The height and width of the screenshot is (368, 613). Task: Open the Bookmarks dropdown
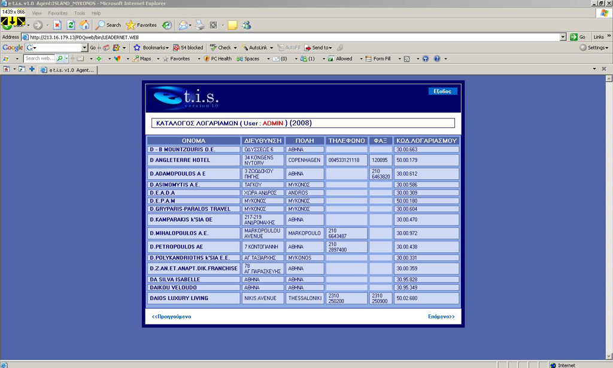click(151, 48)
